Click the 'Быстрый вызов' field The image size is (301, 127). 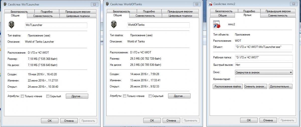tap(264, 65)
